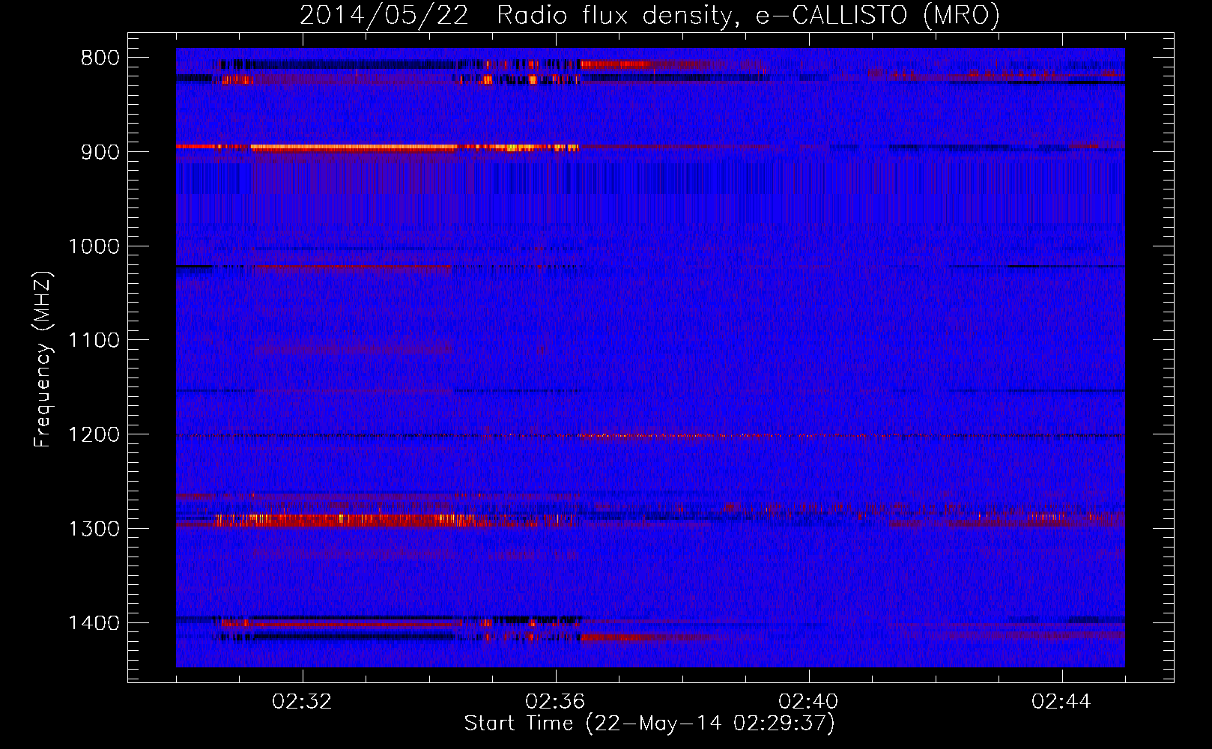Click the 1000 frequency tick label
The image size is (1212, 749).
point(94,246)
